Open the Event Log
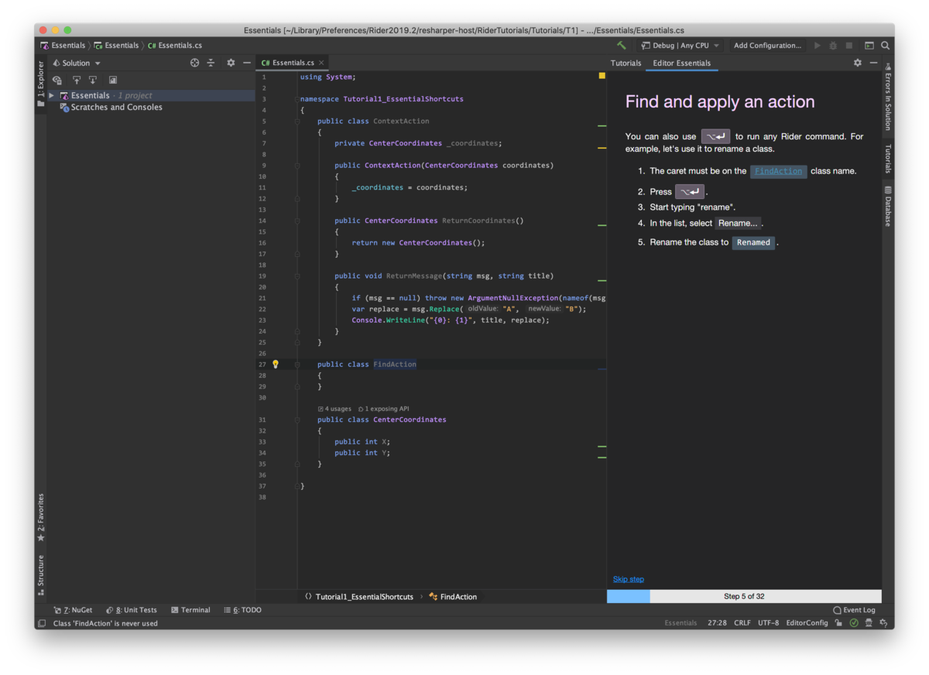 point(854,610)
